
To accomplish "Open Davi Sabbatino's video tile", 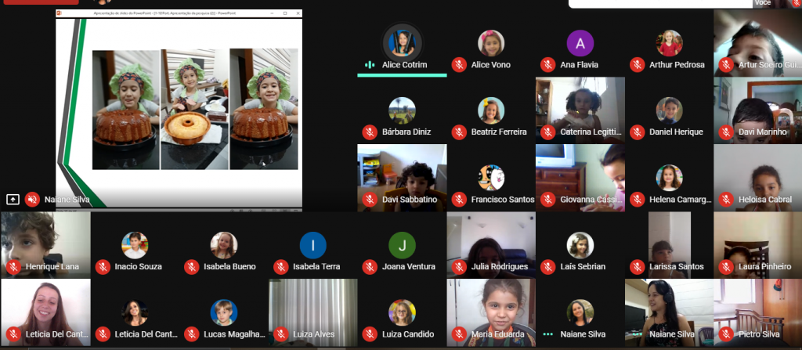I will [402, 178].
